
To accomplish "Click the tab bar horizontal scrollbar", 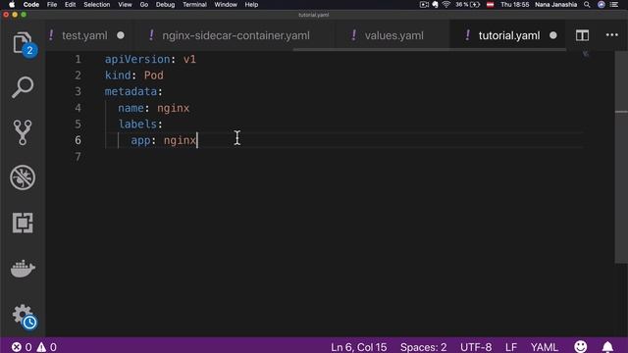I will 430,50.
